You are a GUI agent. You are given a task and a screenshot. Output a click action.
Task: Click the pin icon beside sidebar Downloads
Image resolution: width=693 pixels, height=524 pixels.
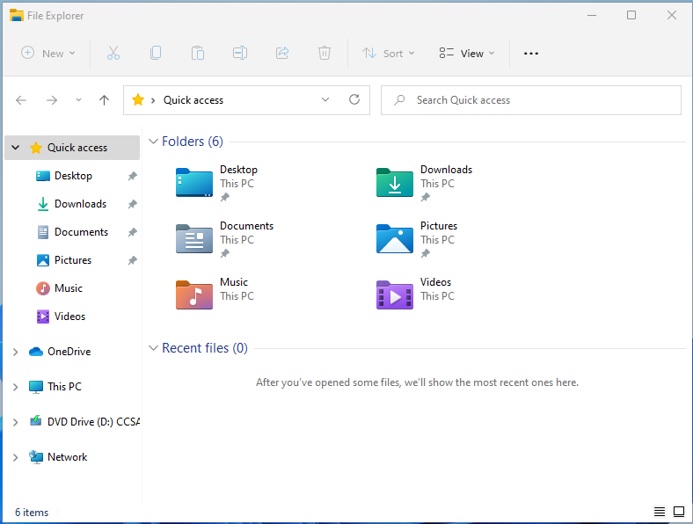pyautogui.click(x=132, y=204)
